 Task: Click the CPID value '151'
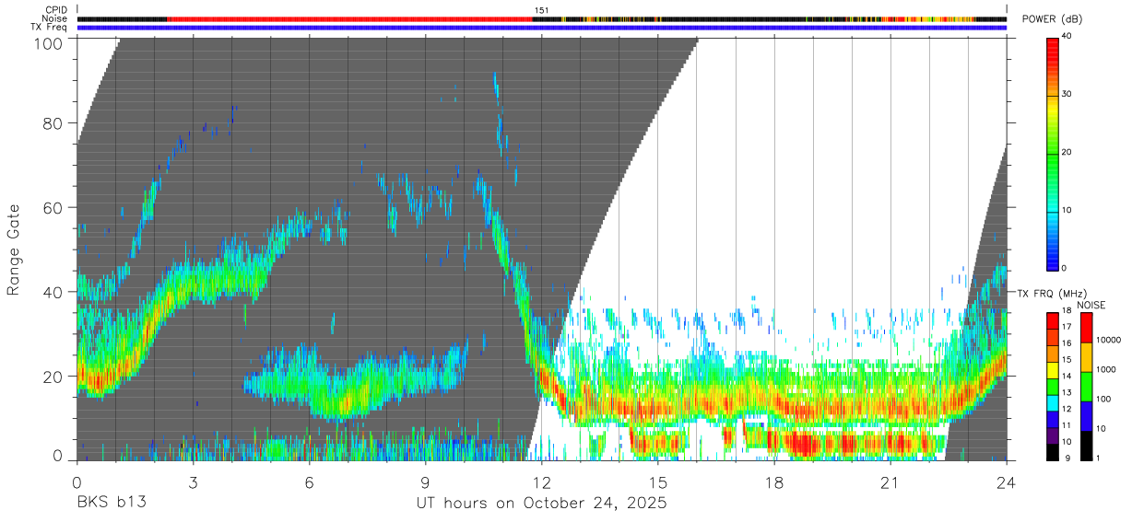(x=542, y=10)
